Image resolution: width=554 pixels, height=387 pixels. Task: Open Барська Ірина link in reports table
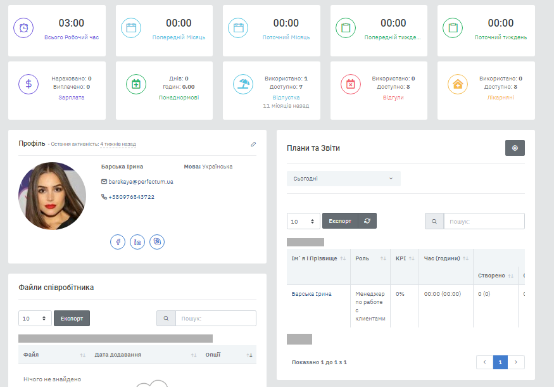(312, 294)
